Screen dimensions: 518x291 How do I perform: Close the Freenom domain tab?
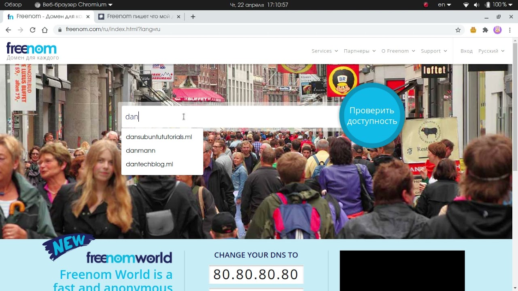[x=88, y=17]
